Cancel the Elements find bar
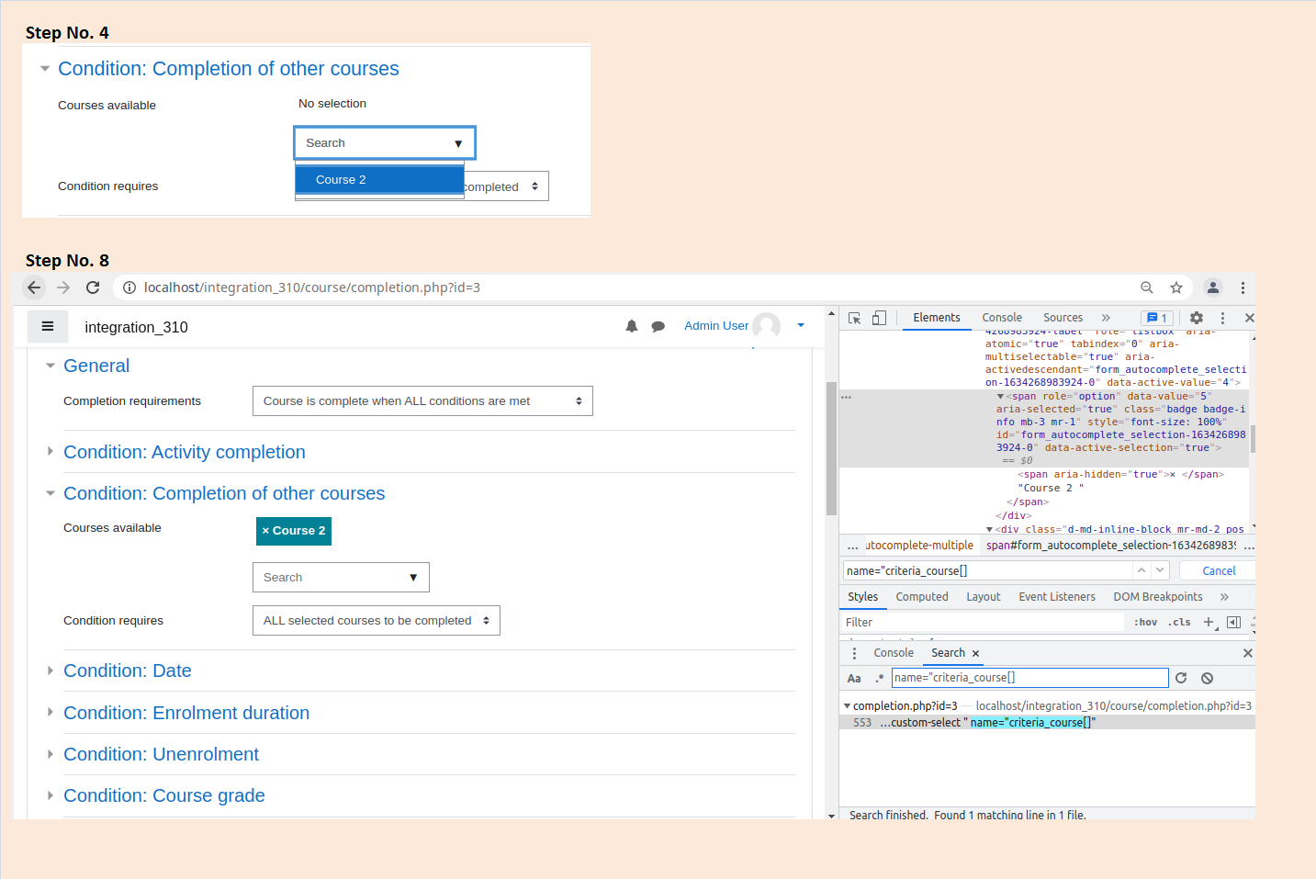 pyautogui.click(x=1219, y=570)
